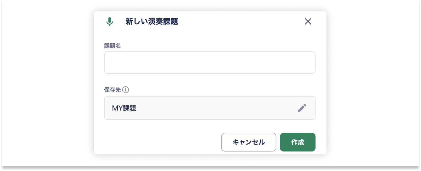Screen dimensions: 421x171
Task: Click the green microphone icon in the header
Action: click(x=110, y=21)
